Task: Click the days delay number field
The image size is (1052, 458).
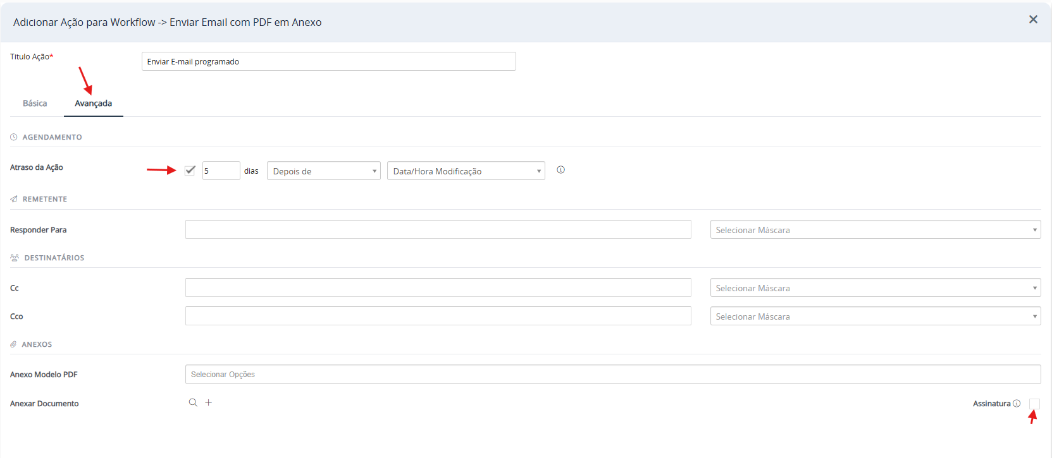Action: point(221,171)
